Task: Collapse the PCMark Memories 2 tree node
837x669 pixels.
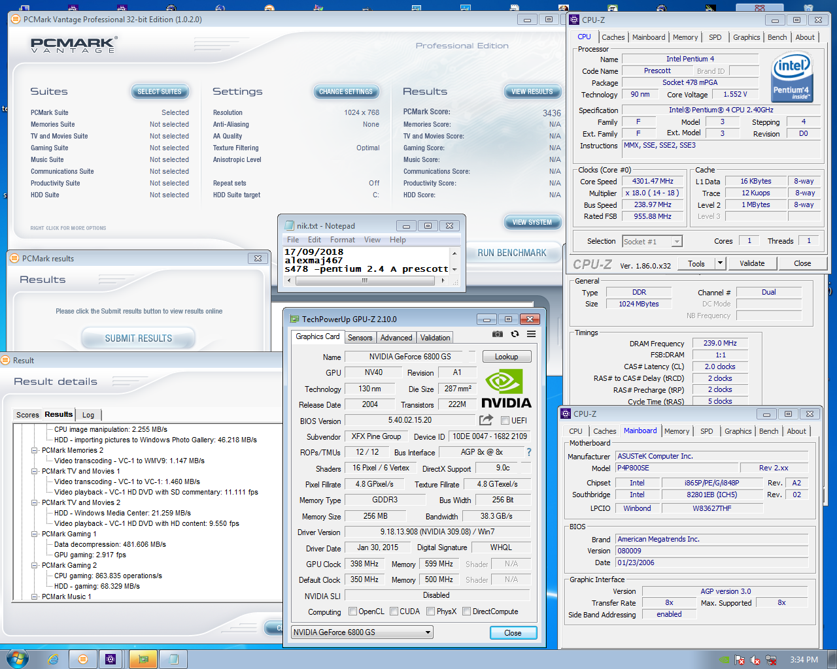Action: [35, 450]
